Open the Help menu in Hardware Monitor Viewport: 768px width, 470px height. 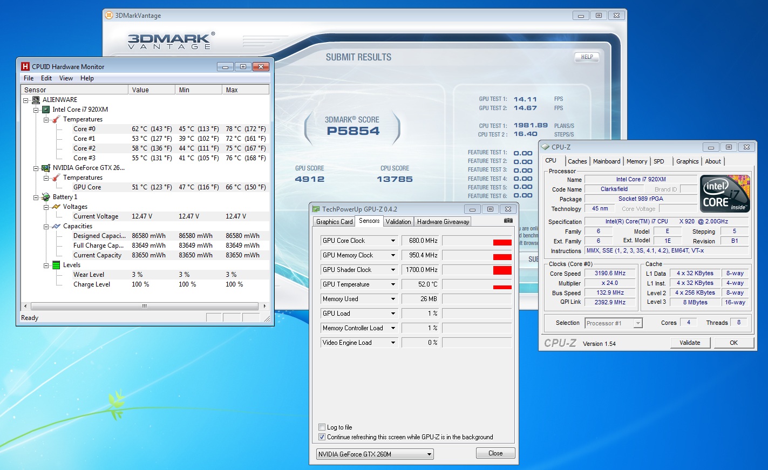[87, 78]
